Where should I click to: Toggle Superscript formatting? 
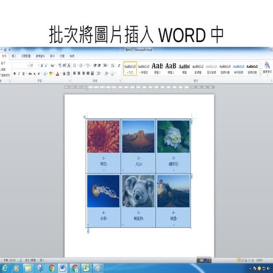(x=39, y=73)
